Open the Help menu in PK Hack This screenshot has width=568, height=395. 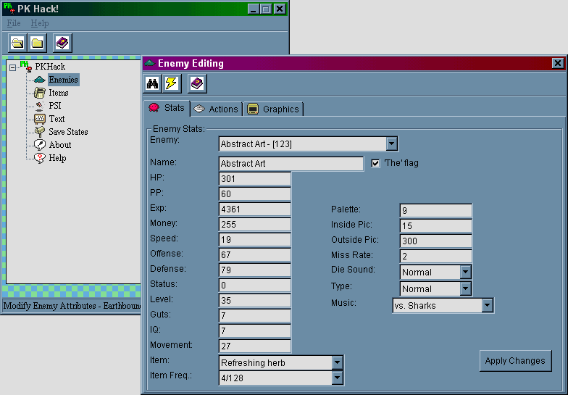tap(39, 23)
